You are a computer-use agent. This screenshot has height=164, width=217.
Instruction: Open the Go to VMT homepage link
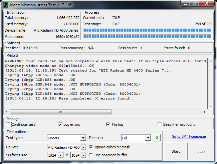tap(189, 136)
